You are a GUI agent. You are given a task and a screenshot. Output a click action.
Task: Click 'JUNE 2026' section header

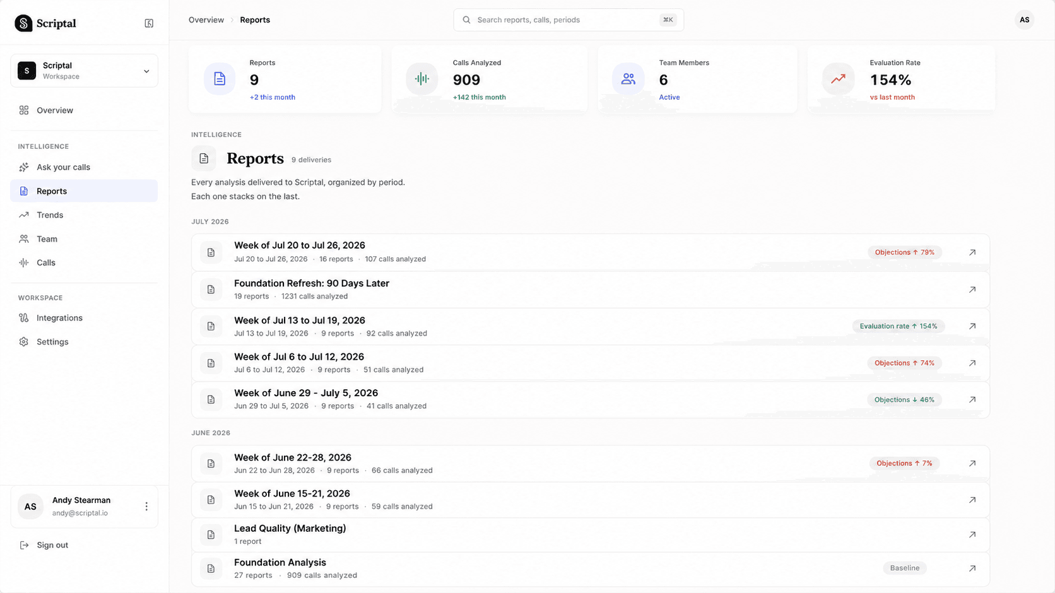[x=211, y=433]
